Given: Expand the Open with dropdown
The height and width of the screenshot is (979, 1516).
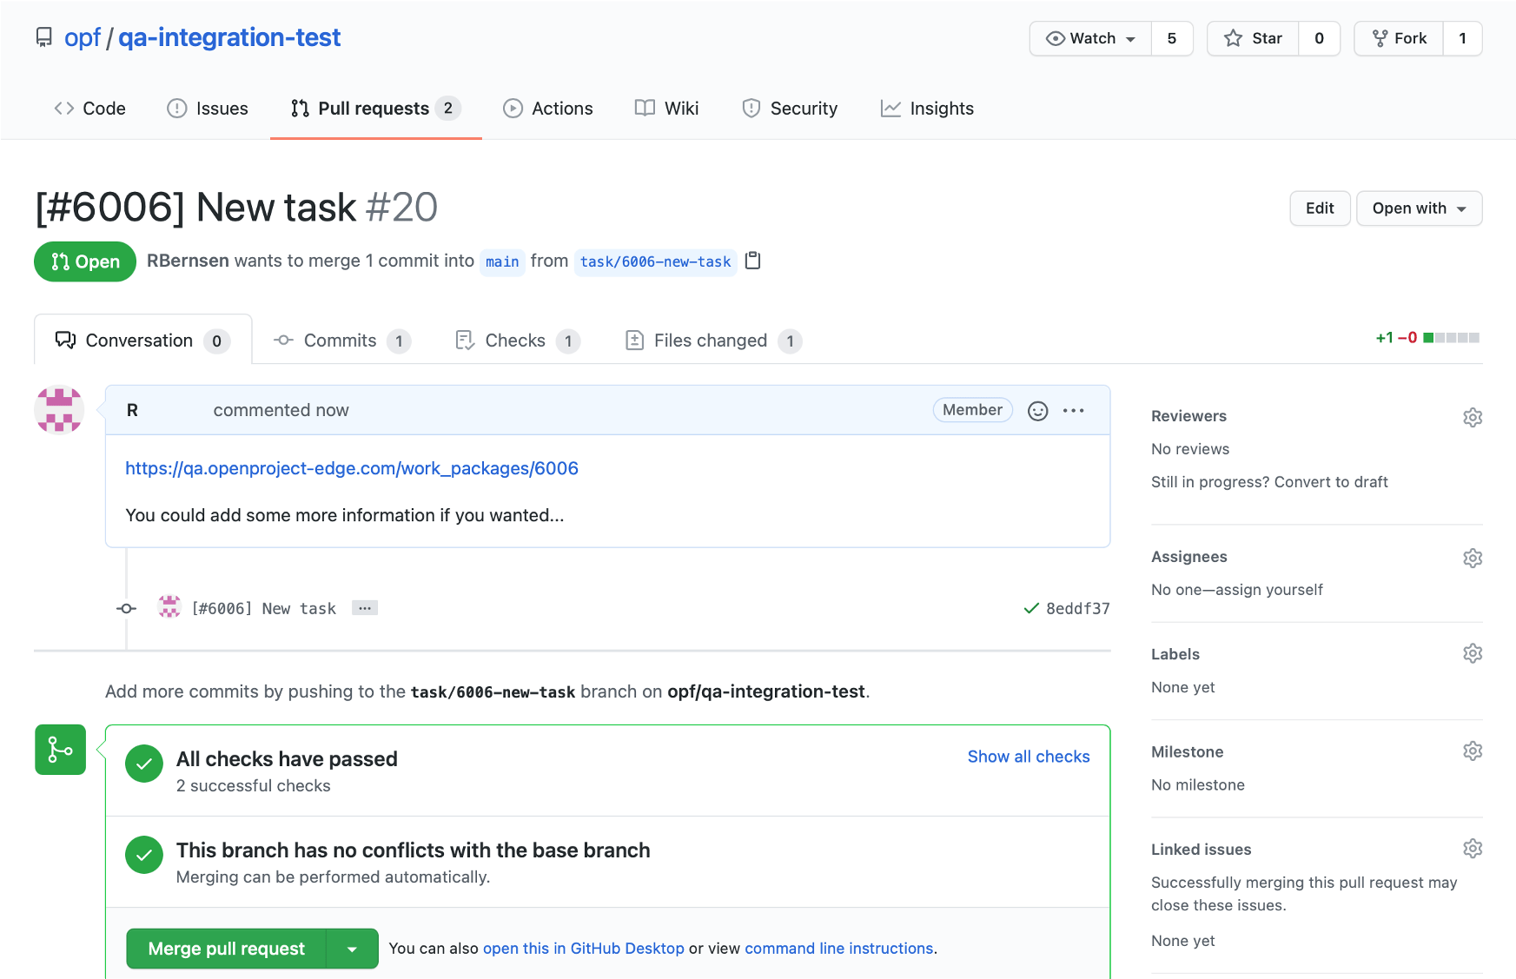Looking at the screenshot, I should click(x=1419, y=208).
